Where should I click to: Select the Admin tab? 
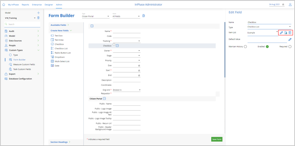pos(59,5)
